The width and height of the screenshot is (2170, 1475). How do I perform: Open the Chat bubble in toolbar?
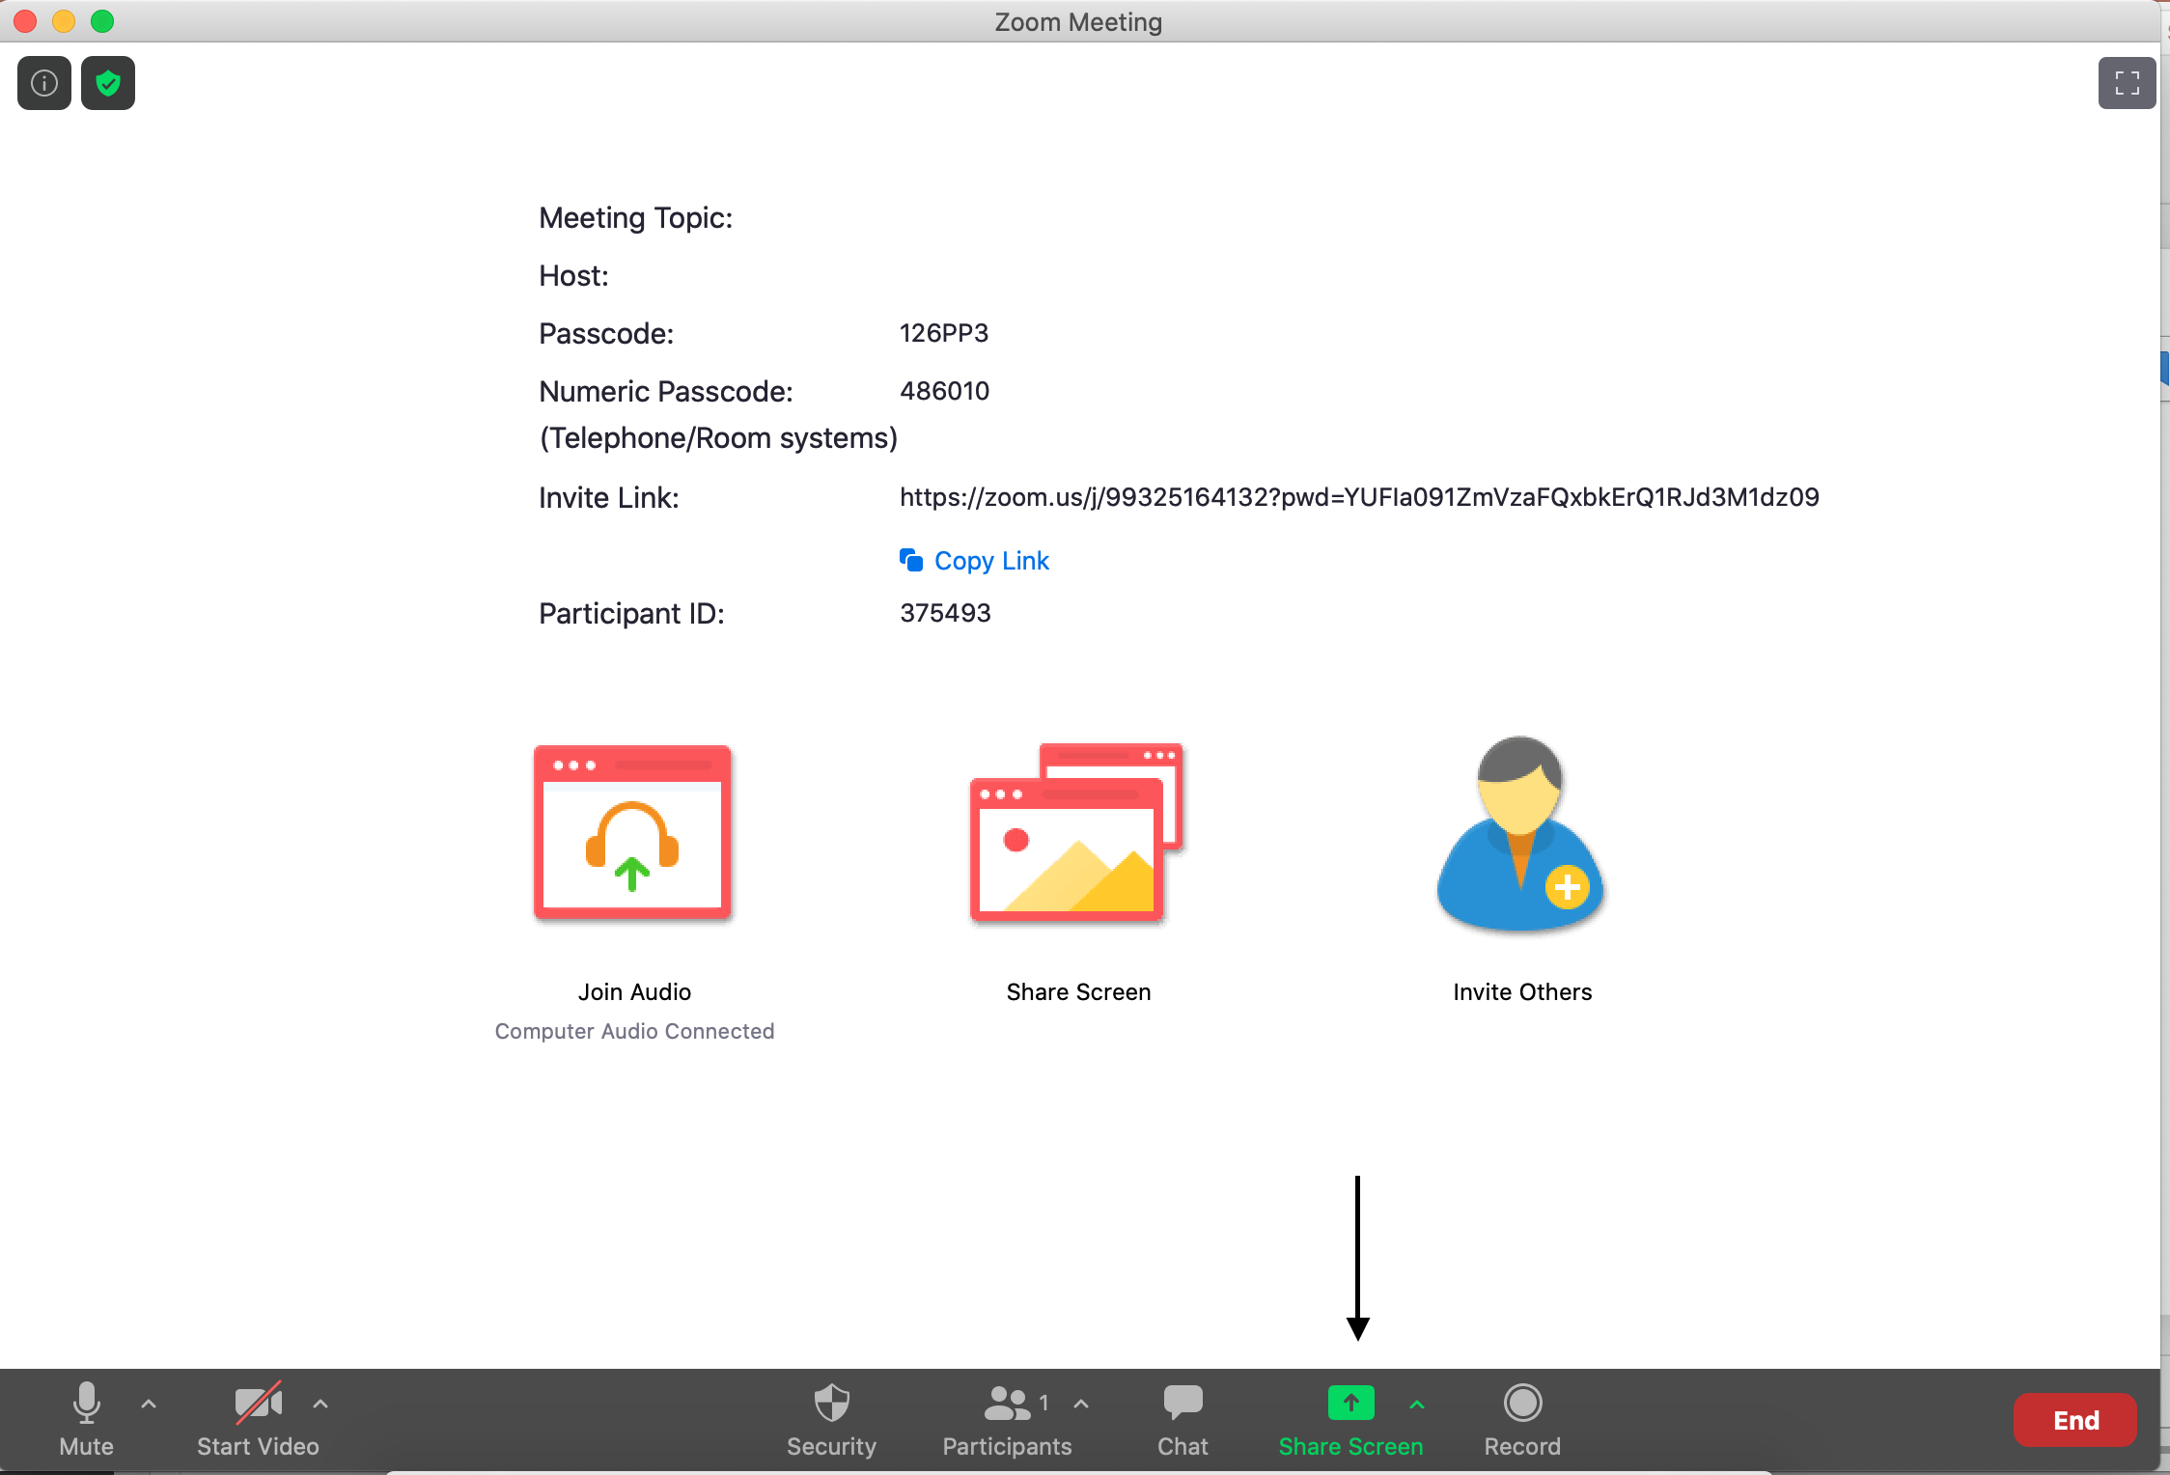[1182, 1419]
